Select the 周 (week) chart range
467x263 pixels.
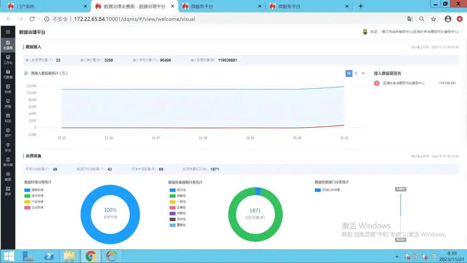pyautogui.click(x=349, y=74)
